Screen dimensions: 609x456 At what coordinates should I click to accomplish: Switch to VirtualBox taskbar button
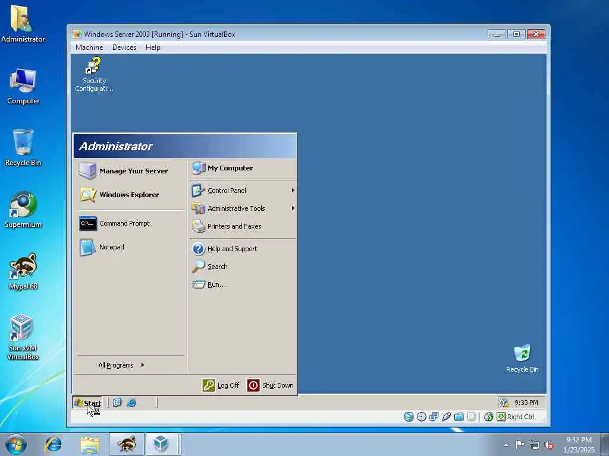162,444
